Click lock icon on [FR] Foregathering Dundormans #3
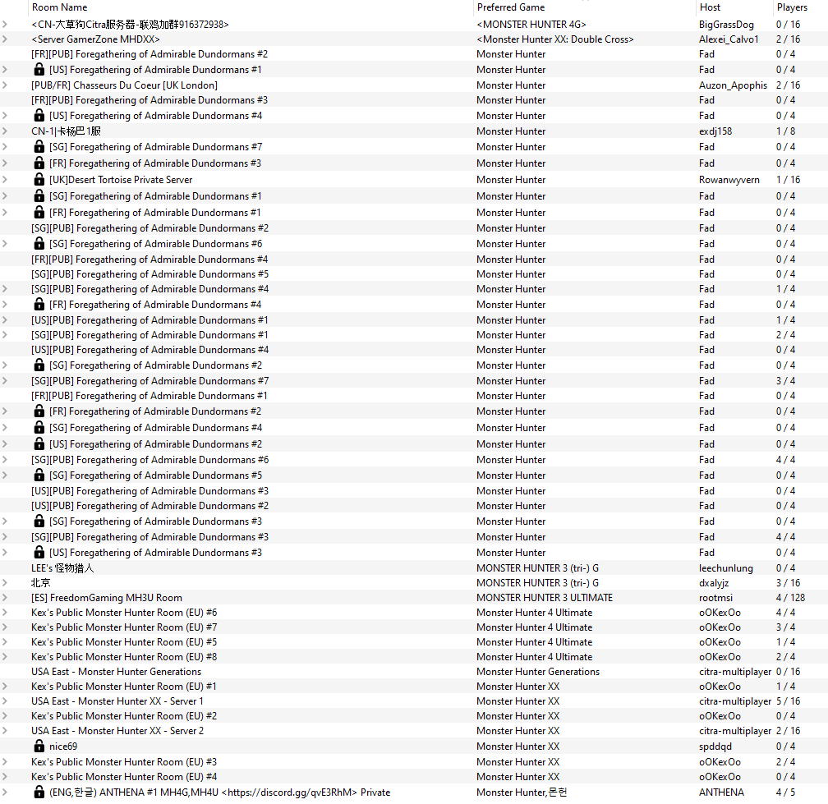The image size is (828, 804). pos(39,163)
